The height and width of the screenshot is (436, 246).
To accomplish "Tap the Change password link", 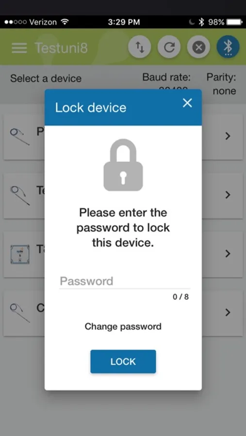I will (x=123, y=326).
